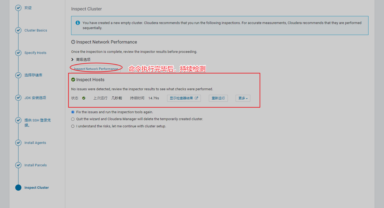The image size is (384, 208).
Task: Click the 几秒前 last run value
Action: (117, 98)
